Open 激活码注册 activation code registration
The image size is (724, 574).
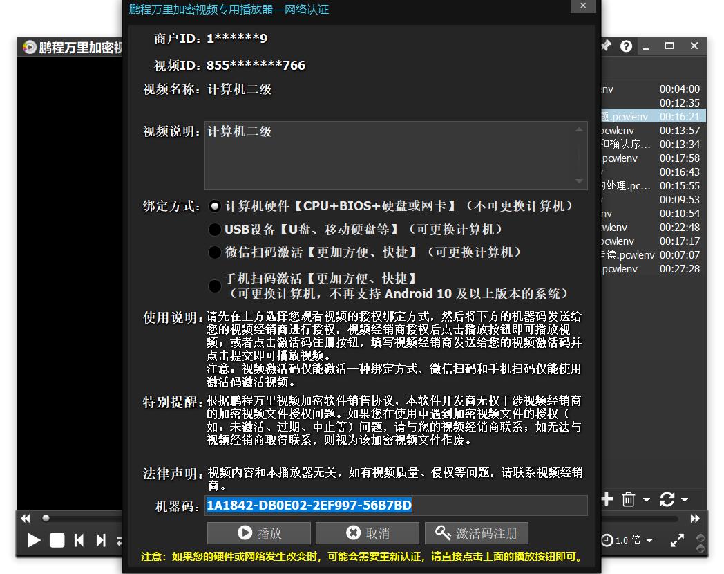tap(477, 533)
